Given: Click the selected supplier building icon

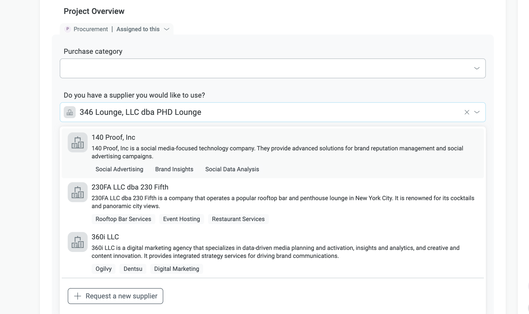Looking at the screenshot, I should pyautogui.click(x=70, y=112).
